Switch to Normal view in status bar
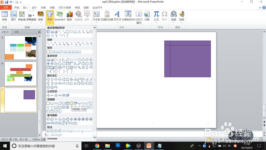Image resolution: width=266 pixels, height=150 pixels. point(209,139)
